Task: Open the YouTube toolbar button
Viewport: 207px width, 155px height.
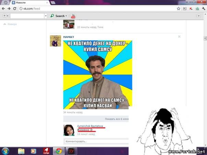Action: [x=73, y=16]
